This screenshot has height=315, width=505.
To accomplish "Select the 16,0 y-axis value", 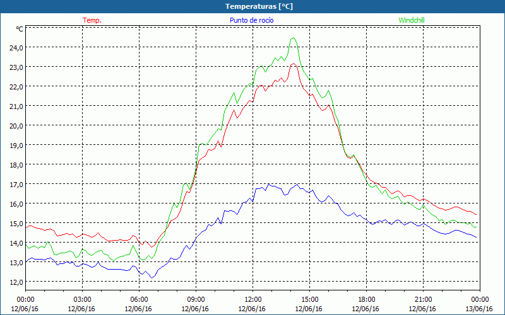I will 16,203.
